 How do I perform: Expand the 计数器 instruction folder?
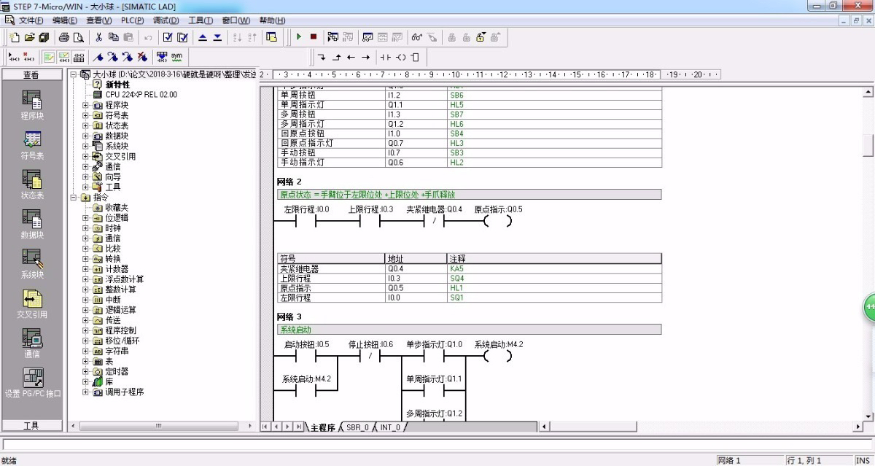85,269
